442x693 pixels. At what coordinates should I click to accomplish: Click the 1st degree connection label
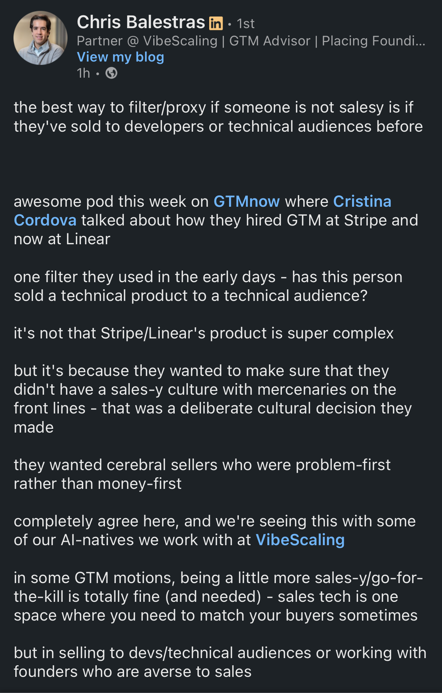pos(246,24)
